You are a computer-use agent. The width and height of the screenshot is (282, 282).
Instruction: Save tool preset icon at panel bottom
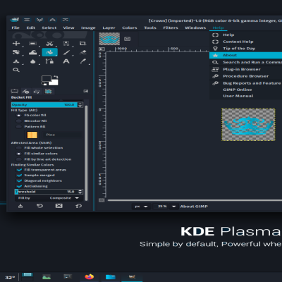tap(20, 206)
